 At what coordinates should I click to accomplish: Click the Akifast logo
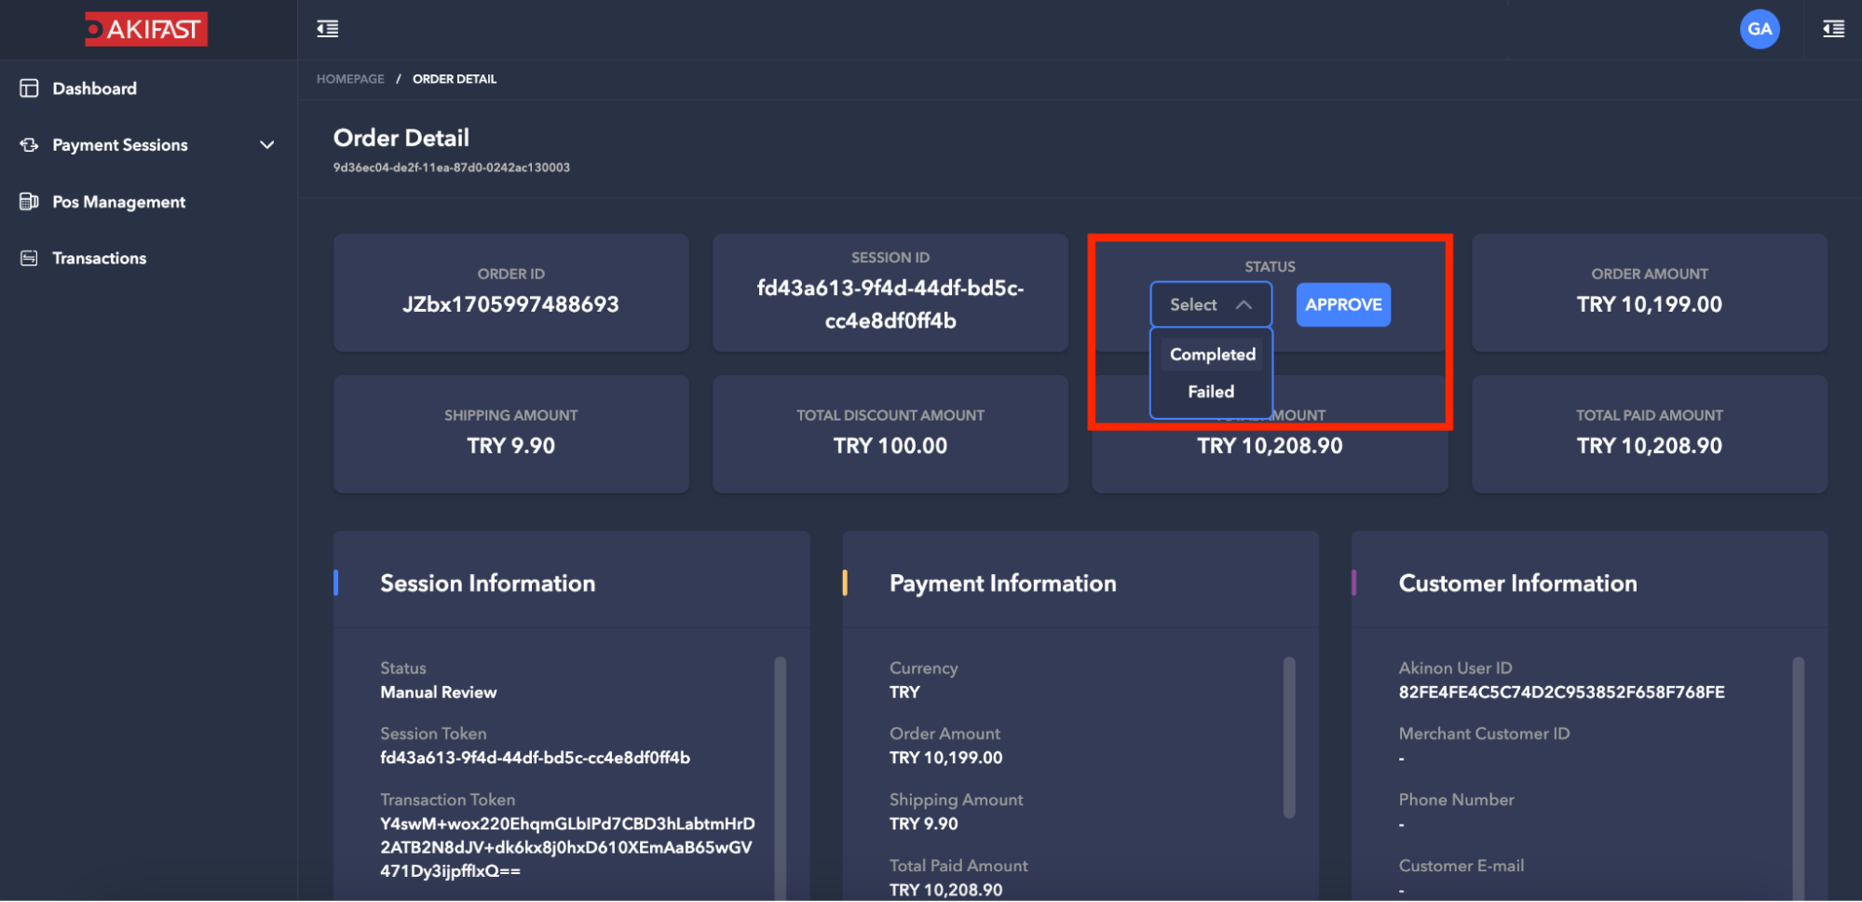point(146,29)
